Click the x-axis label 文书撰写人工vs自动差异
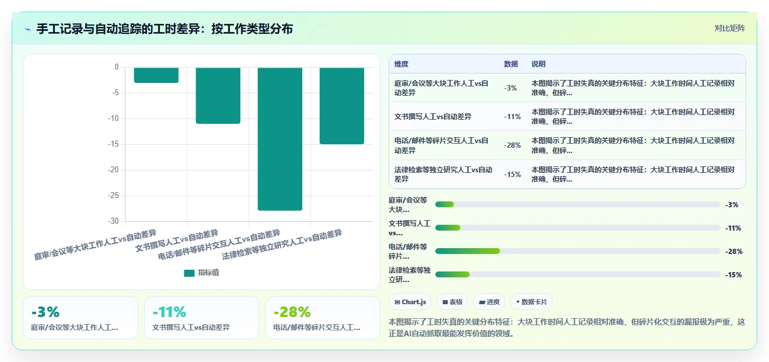The image size is (769, 362). click(177, 241)
